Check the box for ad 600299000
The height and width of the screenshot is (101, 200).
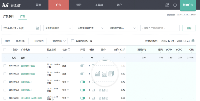[x=5, y=74]
